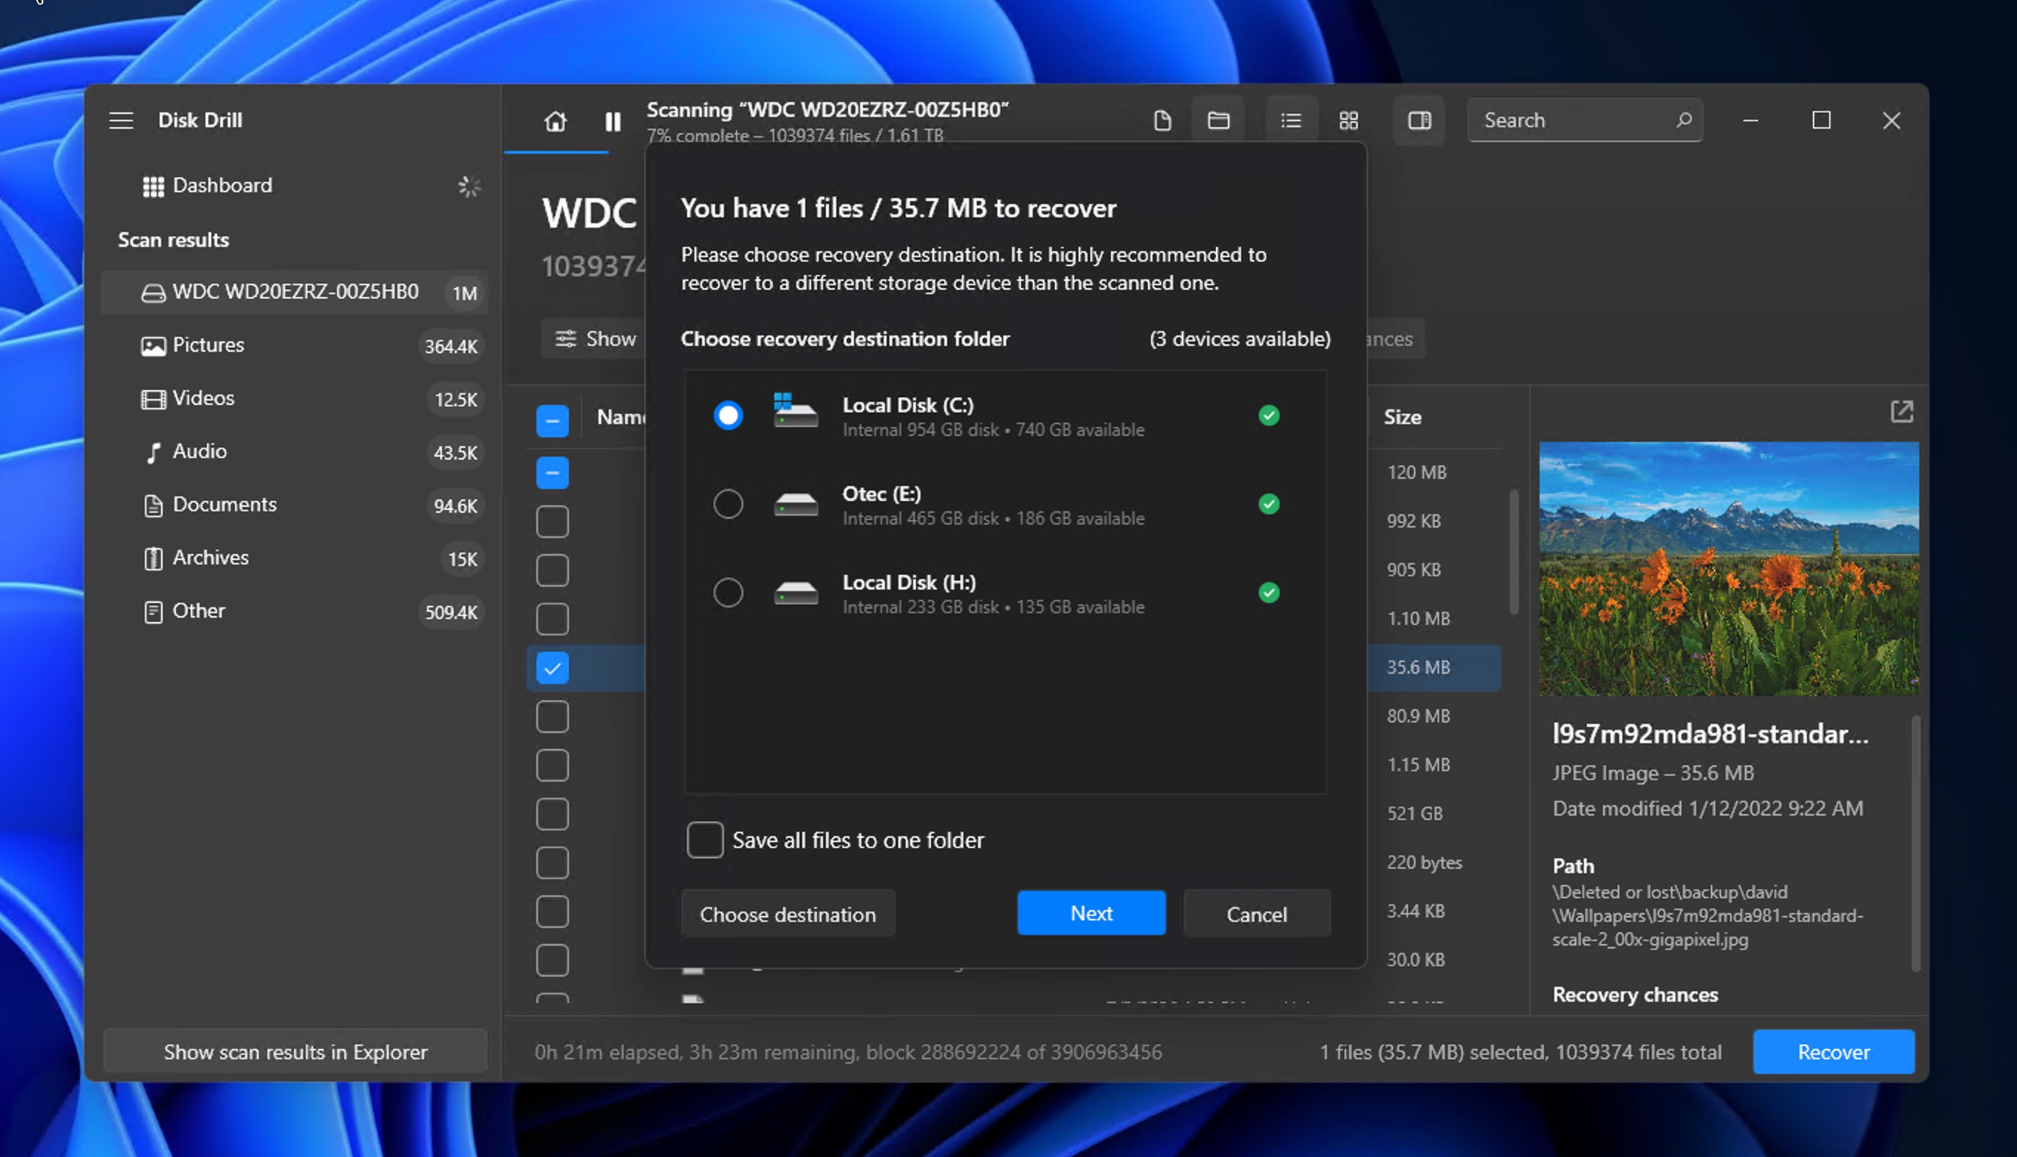Image resolution: width=2017 pixels, height=1157 pixels.
Task: Open the Documents category
Action: pos(294,505)
